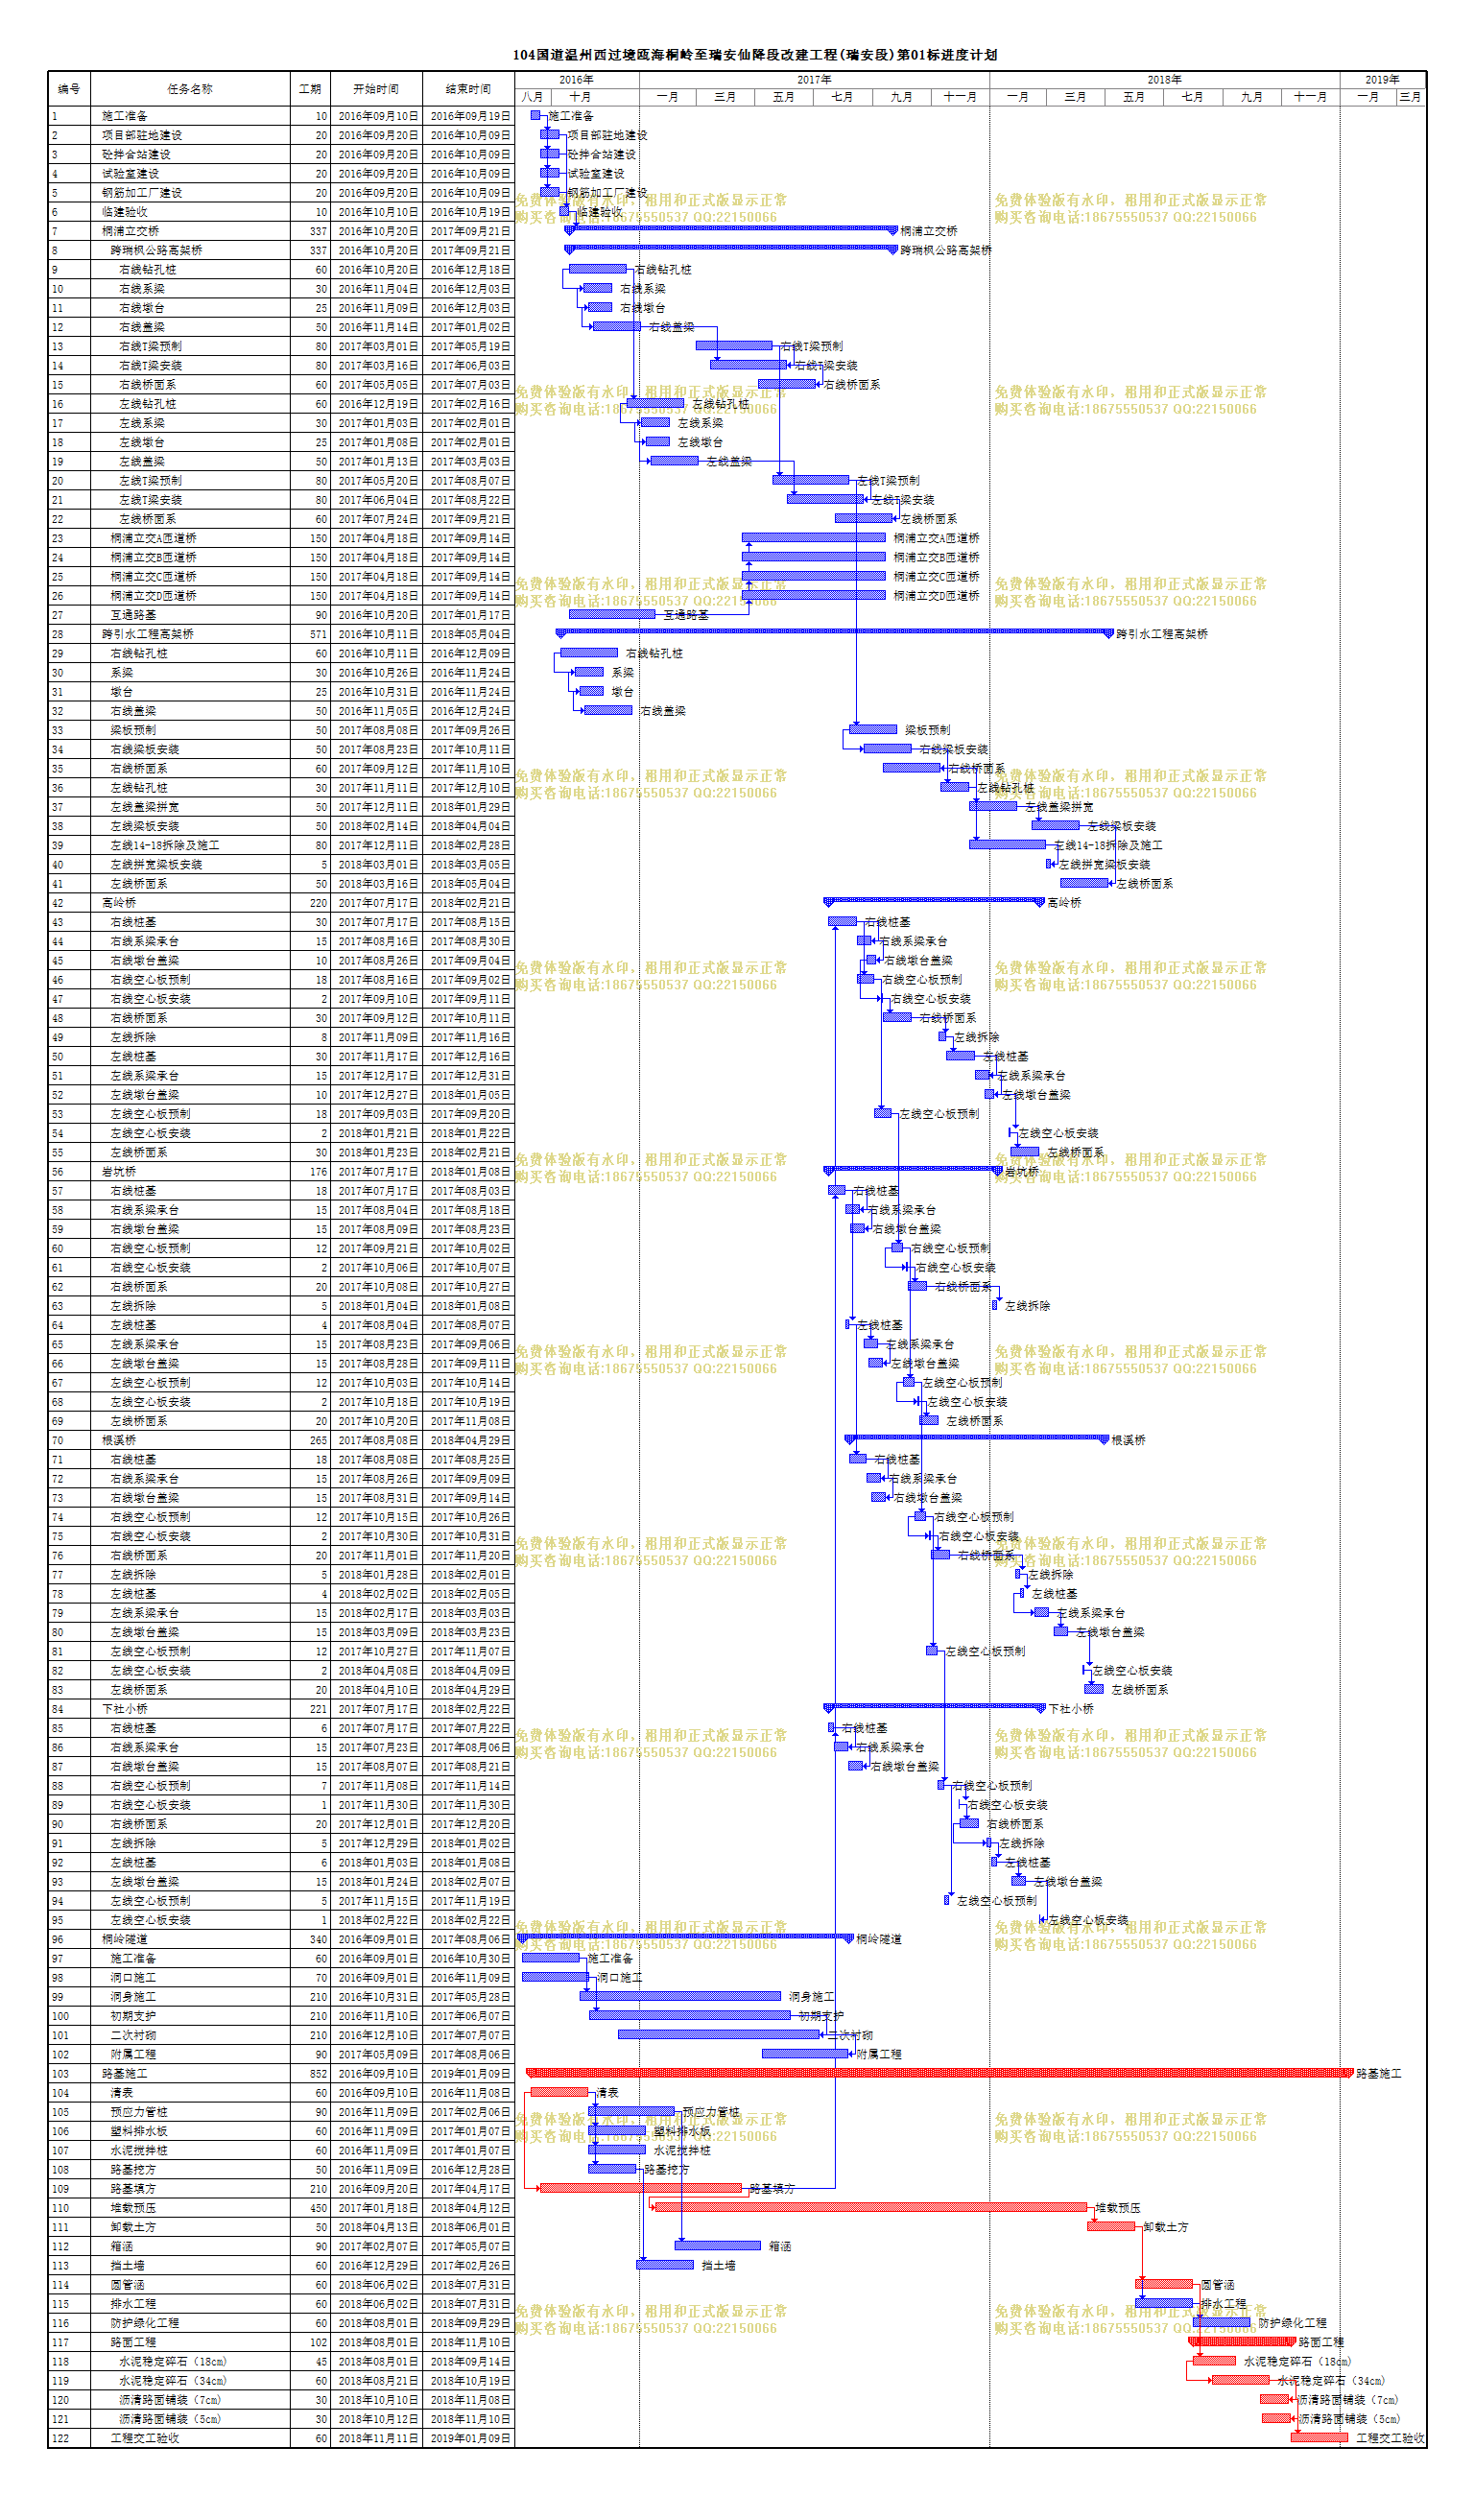The height and width of the screenshot is (2495, 1474).
Task: Click the 八月 month header
Action: coord(533,96)
